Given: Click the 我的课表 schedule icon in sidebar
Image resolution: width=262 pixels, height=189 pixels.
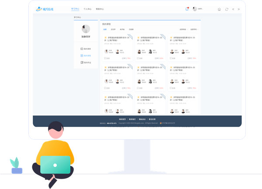Looking at the screenshot, I should tap(82, 49).
